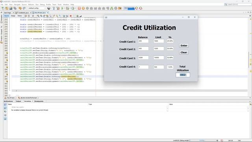Open the Debug menu
This screenshot has width=252, height=142.
pos(42,4)
